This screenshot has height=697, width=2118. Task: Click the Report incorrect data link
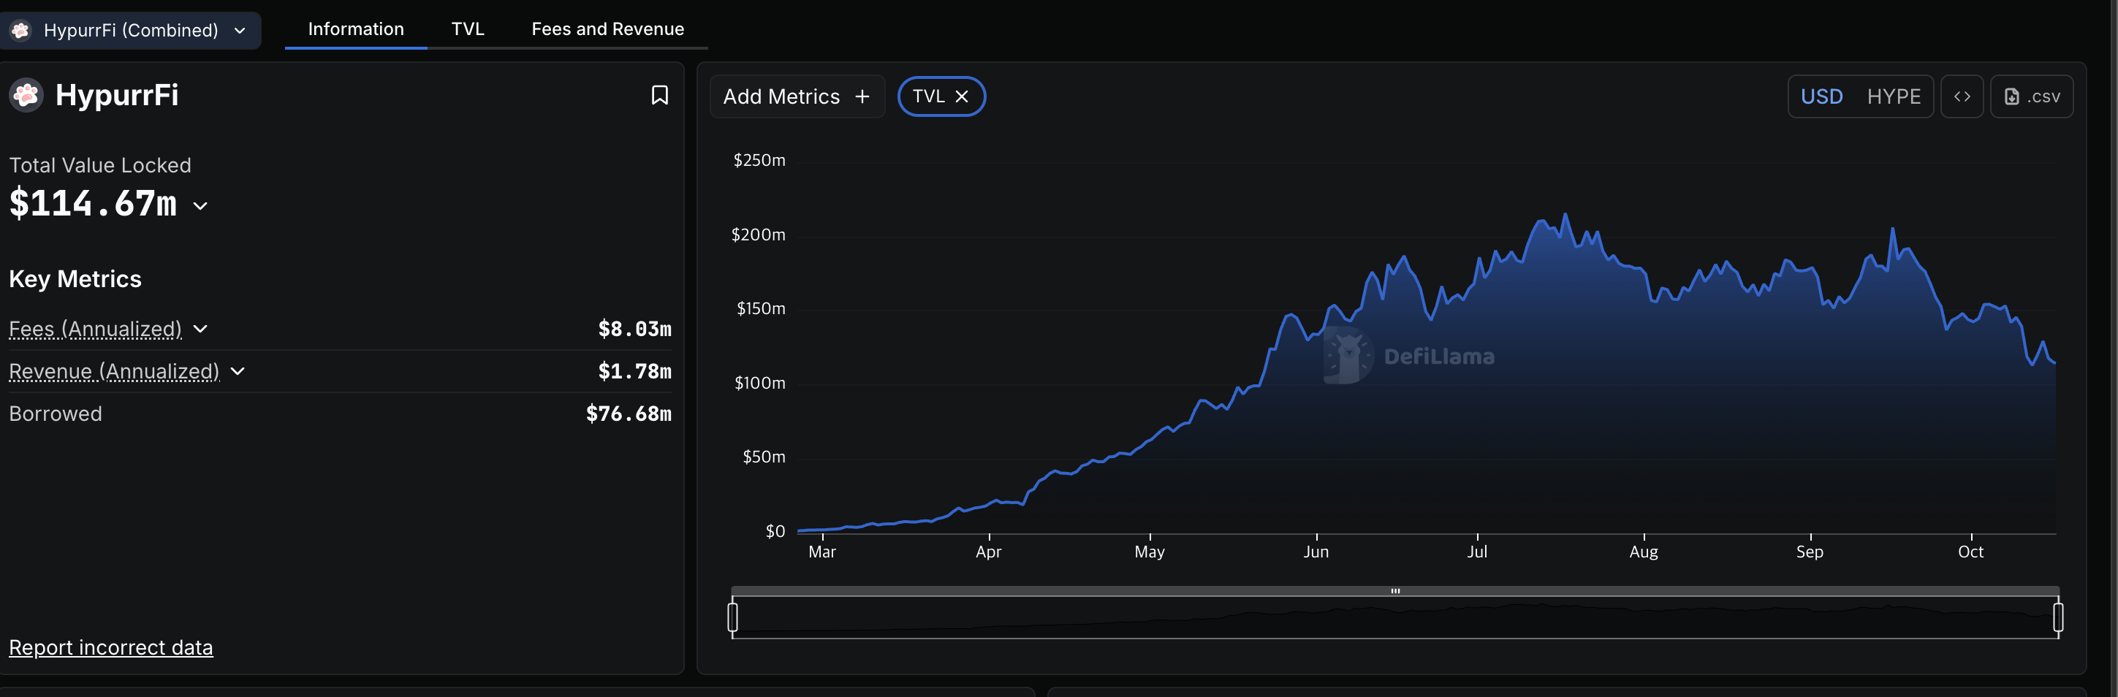click(111, 647)
